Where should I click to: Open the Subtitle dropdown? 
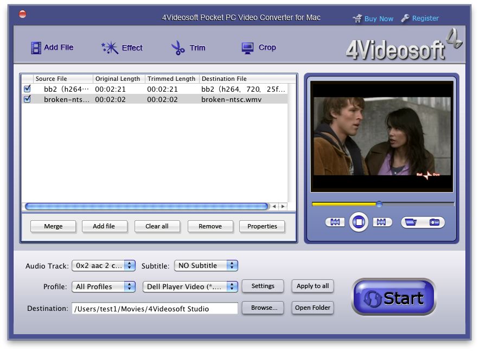206,265
